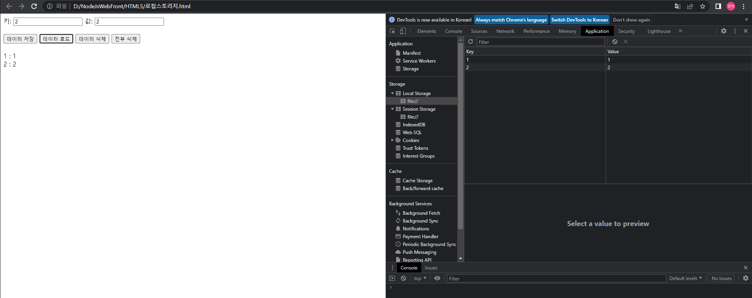Focus the console Filter field

(x=556, y=278)
